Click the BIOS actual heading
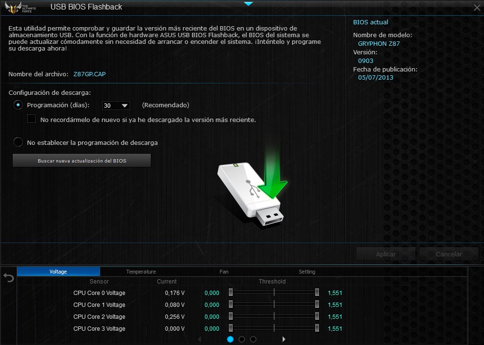The width and height of the screenshot is (484, 345). click(x=371, y=22)
